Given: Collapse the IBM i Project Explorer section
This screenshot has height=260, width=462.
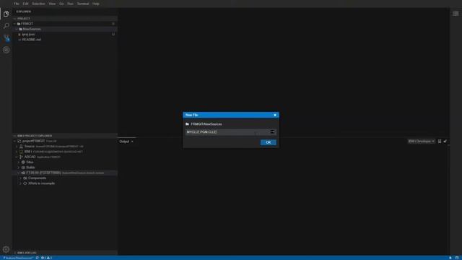Looking at the screenshot, I should click(65, 136).
